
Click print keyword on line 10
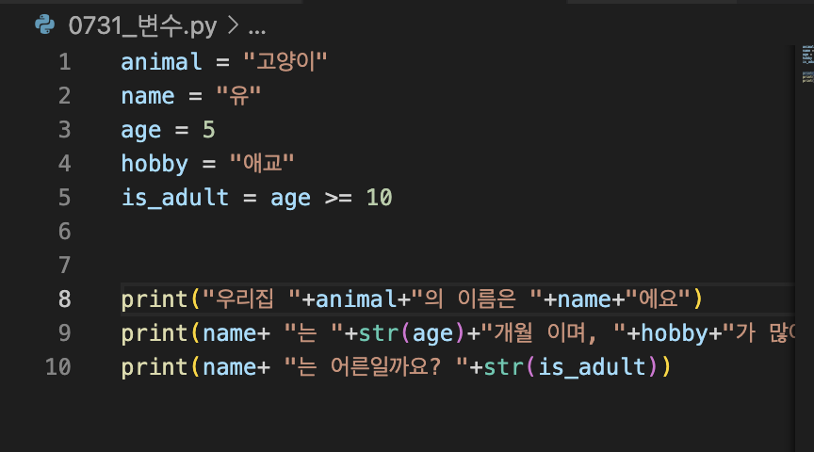[x=155, y=368]
